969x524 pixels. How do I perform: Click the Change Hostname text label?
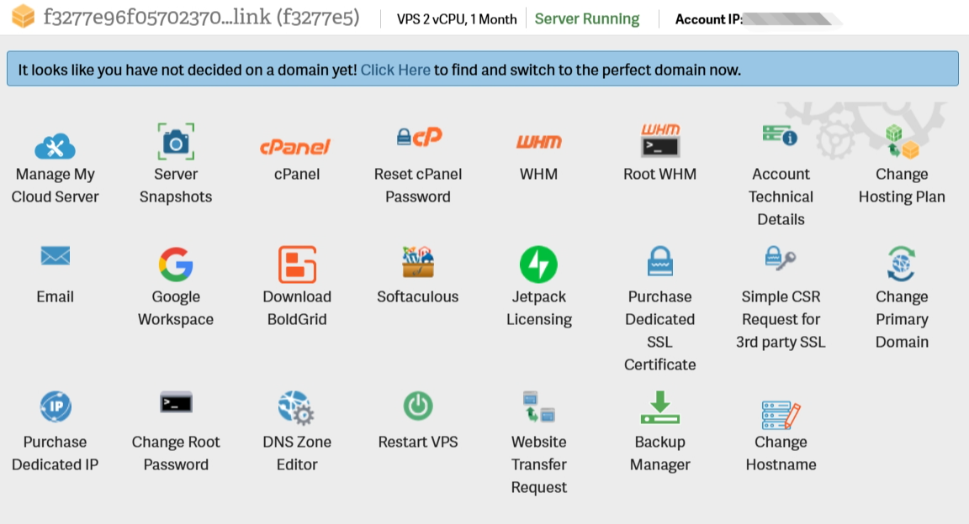(781, 453)
